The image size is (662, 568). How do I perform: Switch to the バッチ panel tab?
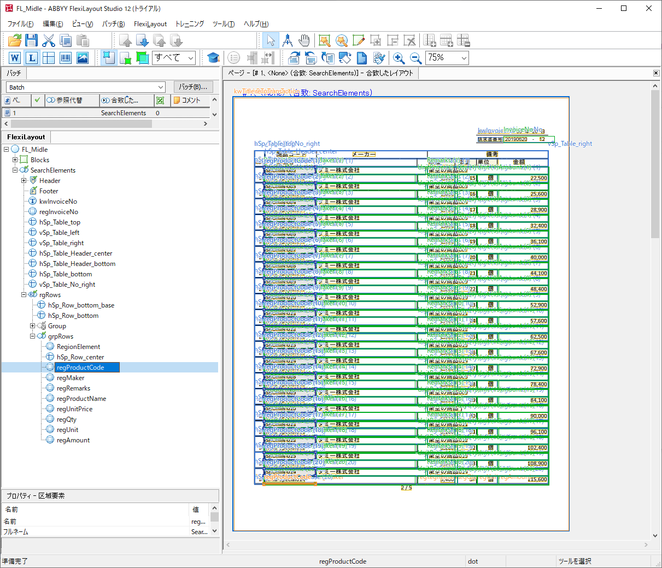[x=14, y=73]
